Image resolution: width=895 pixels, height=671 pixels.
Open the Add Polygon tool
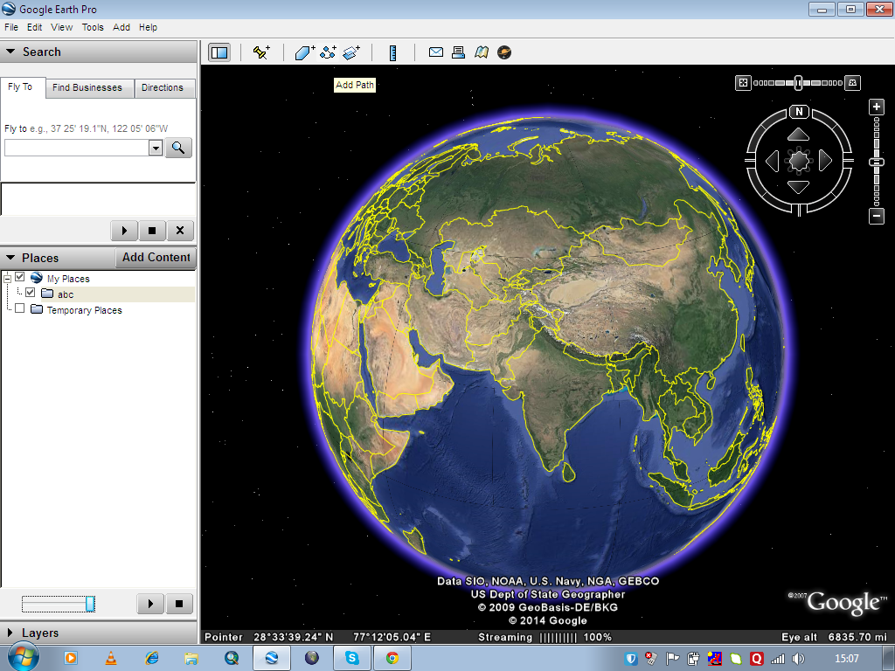pos(303,52)
